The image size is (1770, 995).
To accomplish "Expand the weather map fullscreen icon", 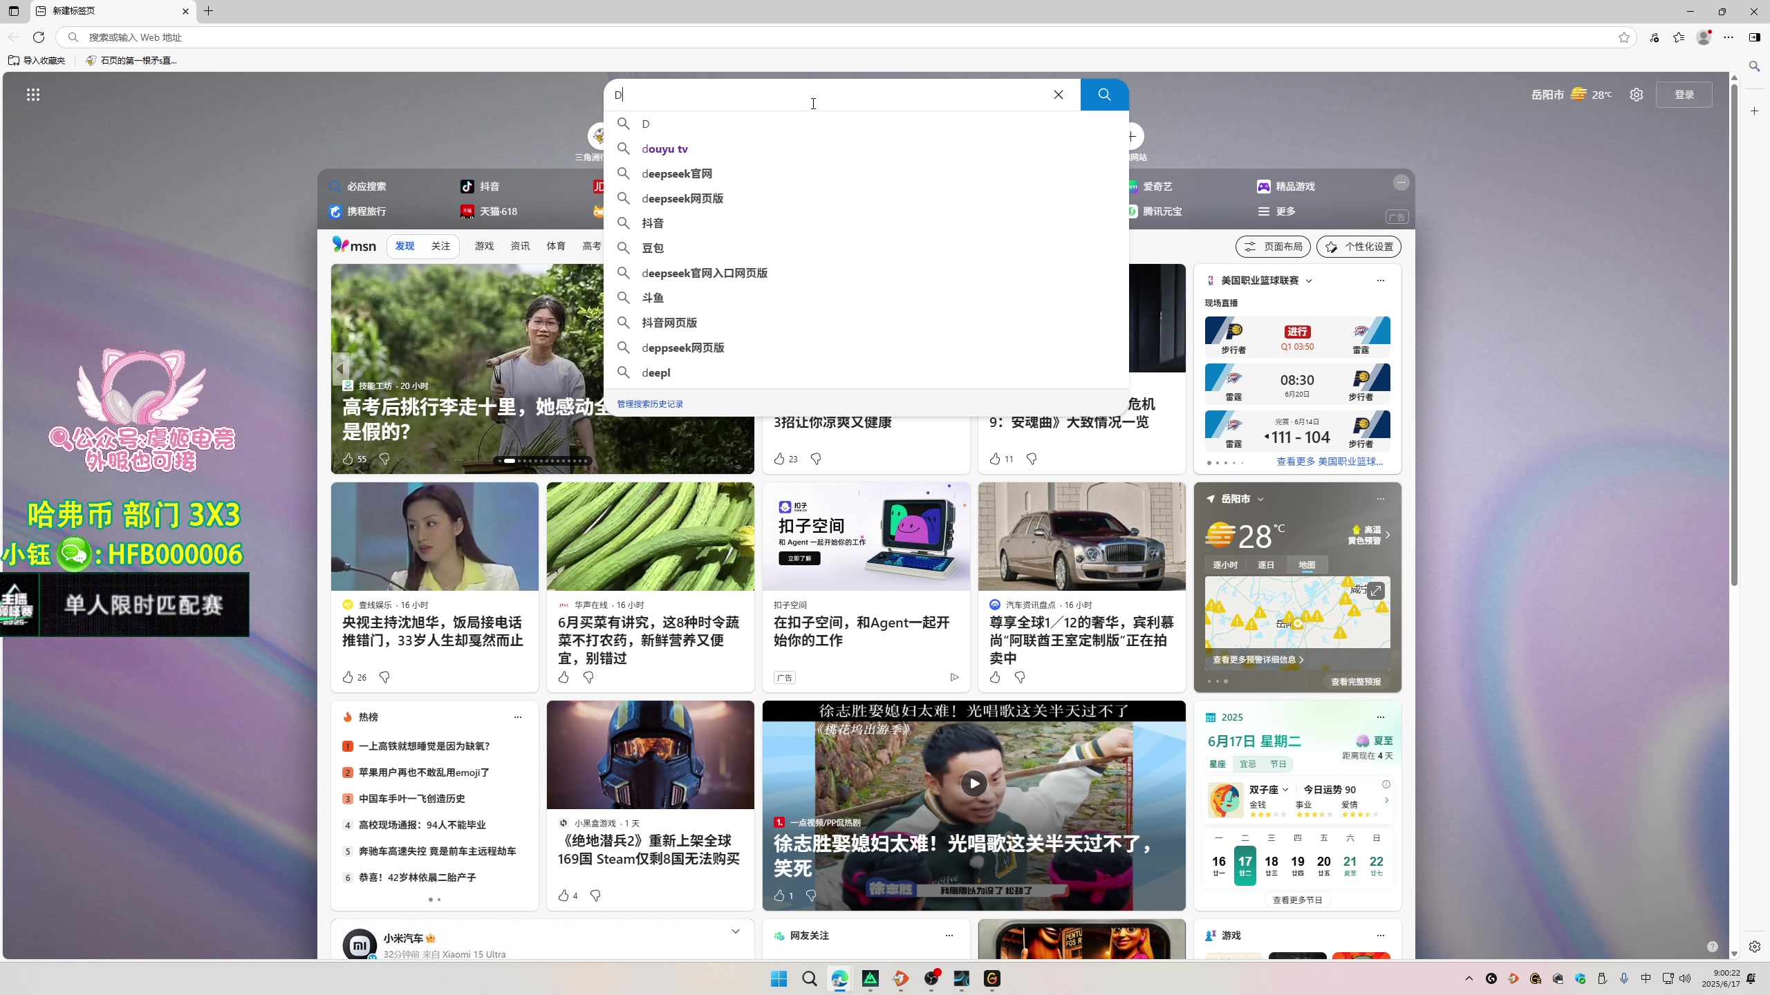I will click(1376, 591).
